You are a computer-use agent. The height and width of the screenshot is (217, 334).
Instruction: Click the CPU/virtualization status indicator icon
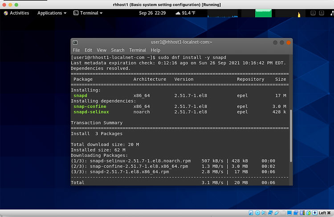tap(302, 213)
